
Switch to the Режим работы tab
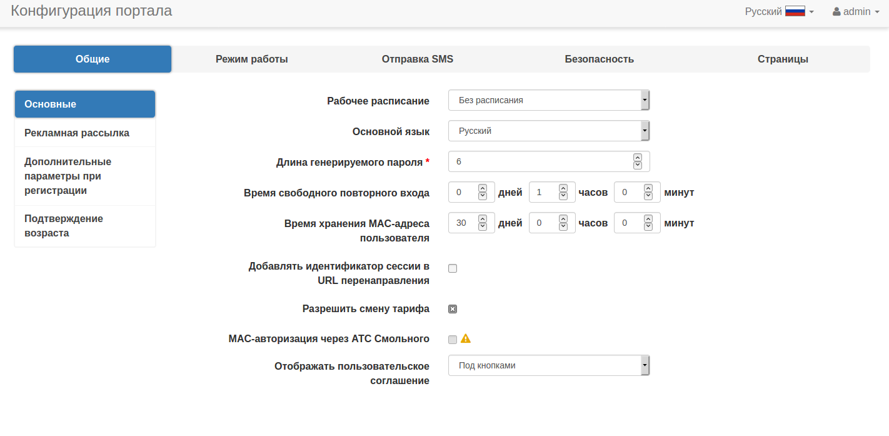pyautogui.click(x=251, y=59)
